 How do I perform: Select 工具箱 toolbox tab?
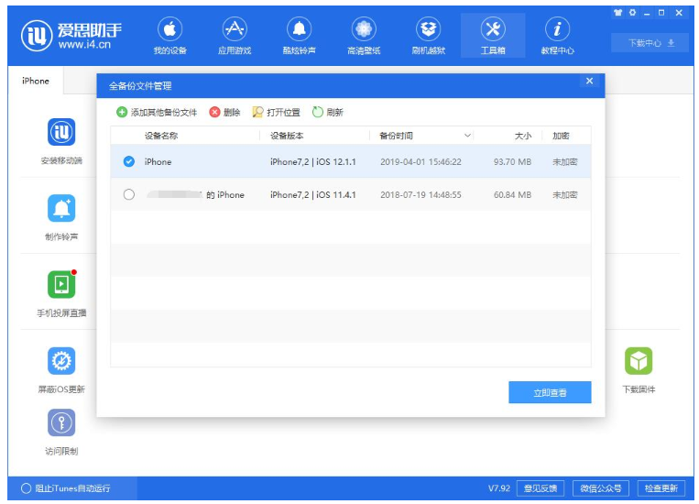(493, 36)
